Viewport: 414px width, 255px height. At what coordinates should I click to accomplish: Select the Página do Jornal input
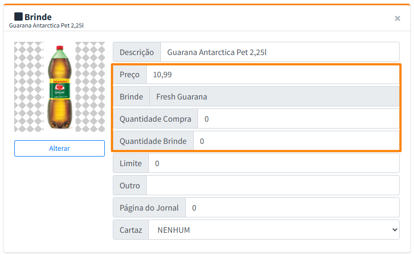pyautogui.click(x=292, y=208)
